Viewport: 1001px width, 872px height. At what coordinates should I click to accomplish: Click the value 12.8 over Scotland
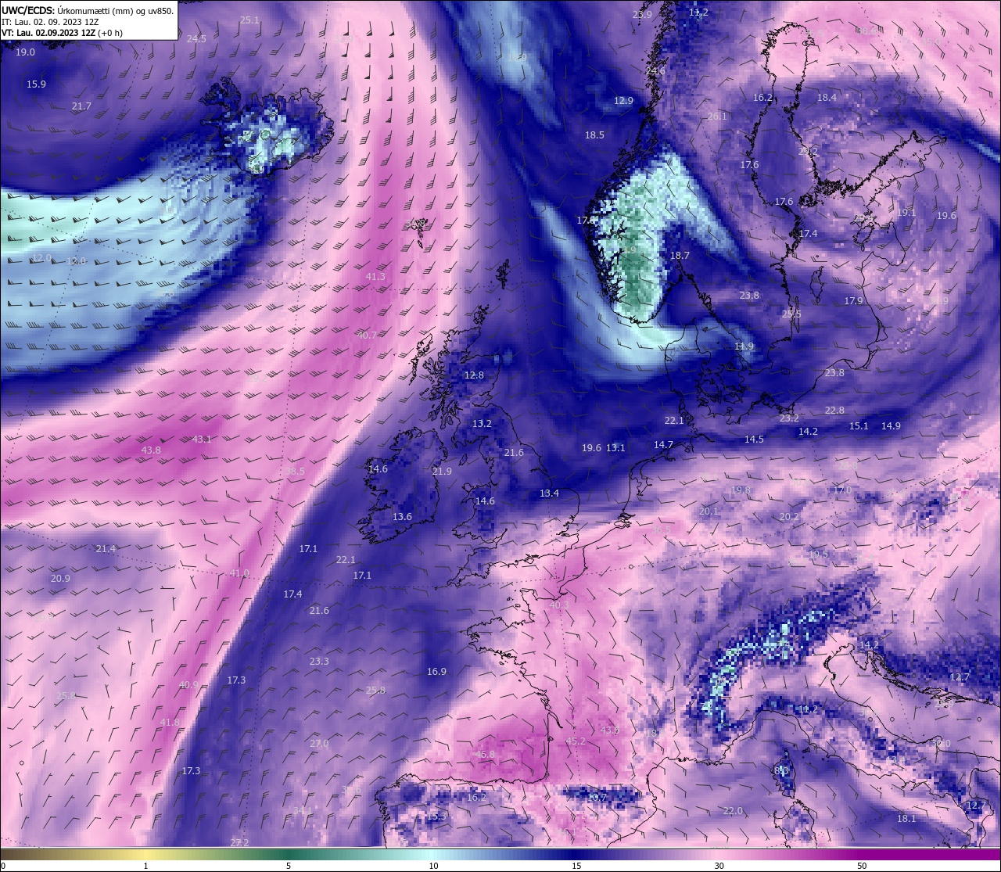[x=474, y=375]
